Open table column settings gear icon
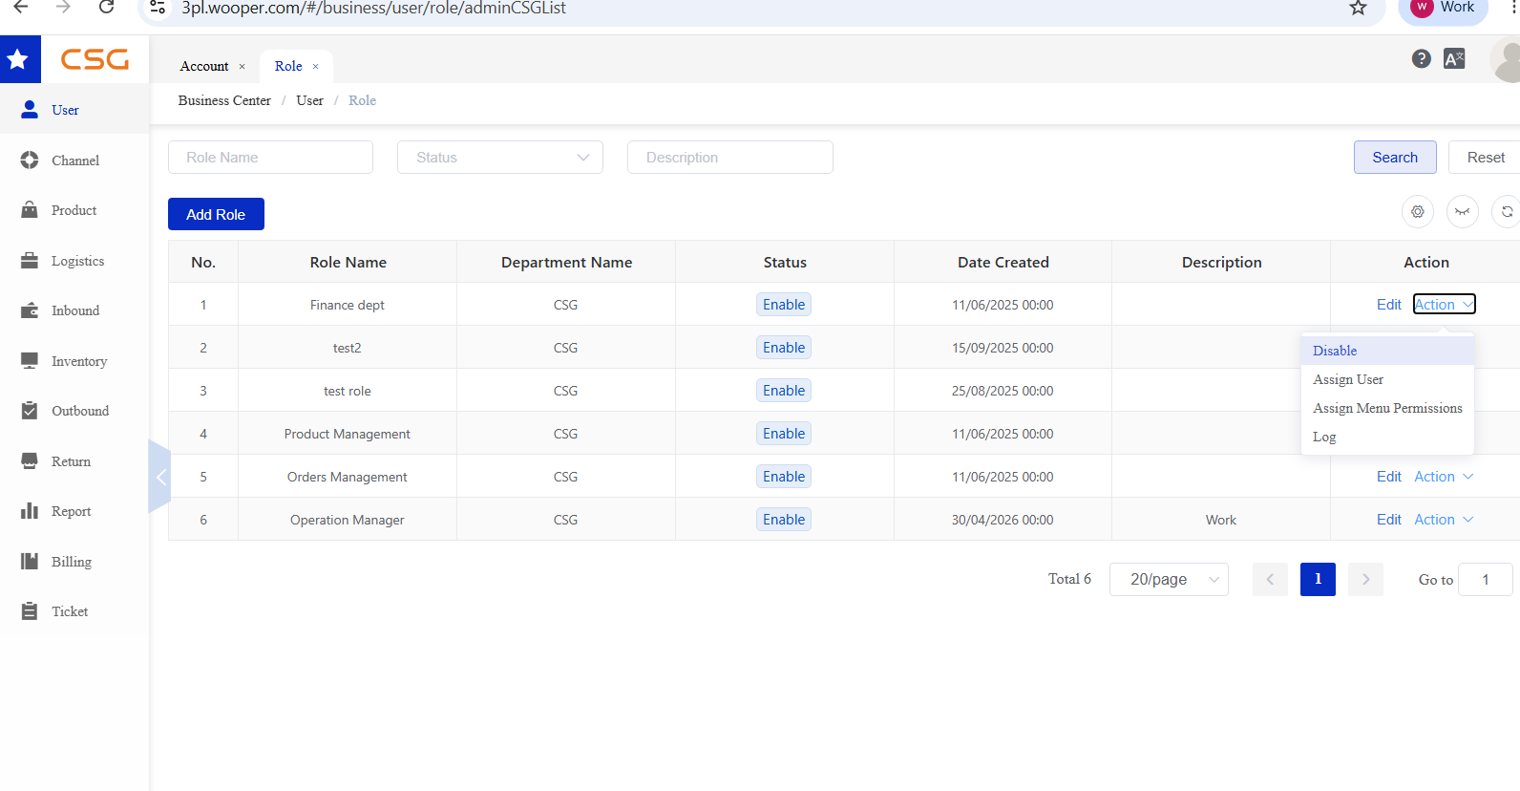 1418,212
